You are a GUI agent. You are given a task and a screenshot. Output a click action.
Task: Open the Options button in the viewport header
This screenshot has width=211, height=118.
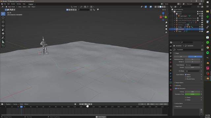coord(165,10)
